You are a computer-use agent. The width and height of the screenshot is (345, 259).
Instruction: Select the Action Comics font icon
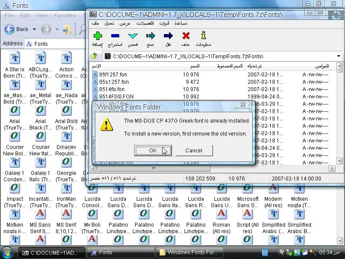coord(66,58)
